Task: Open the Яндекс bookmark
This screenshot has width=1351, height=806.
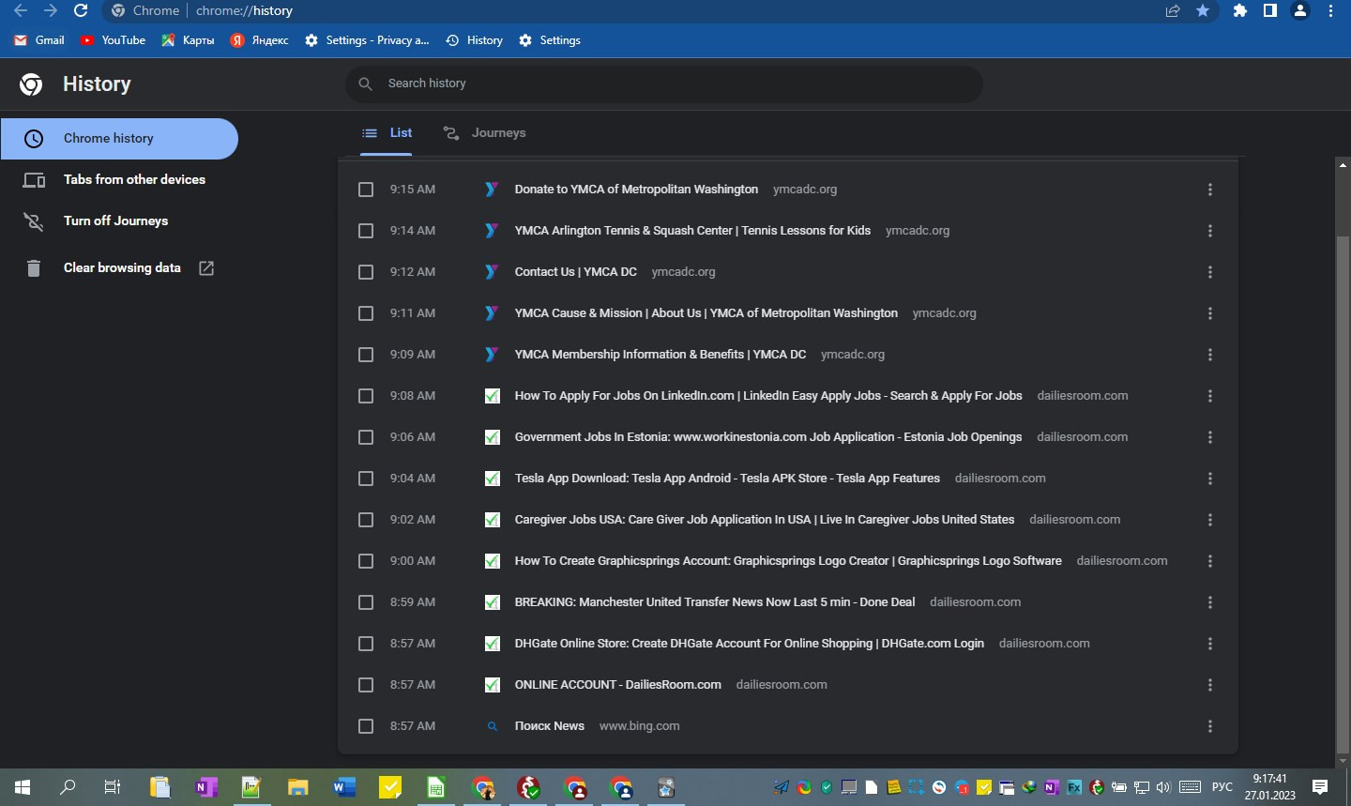Action: (x=260, y=40)
